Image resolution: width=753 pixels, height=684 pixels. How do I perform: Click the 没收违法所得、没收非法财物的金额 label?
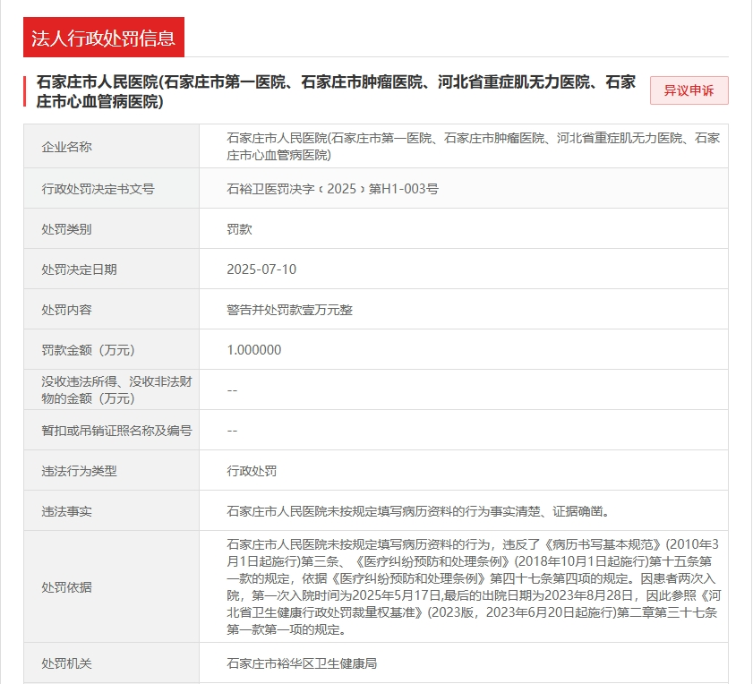[116, 390]
